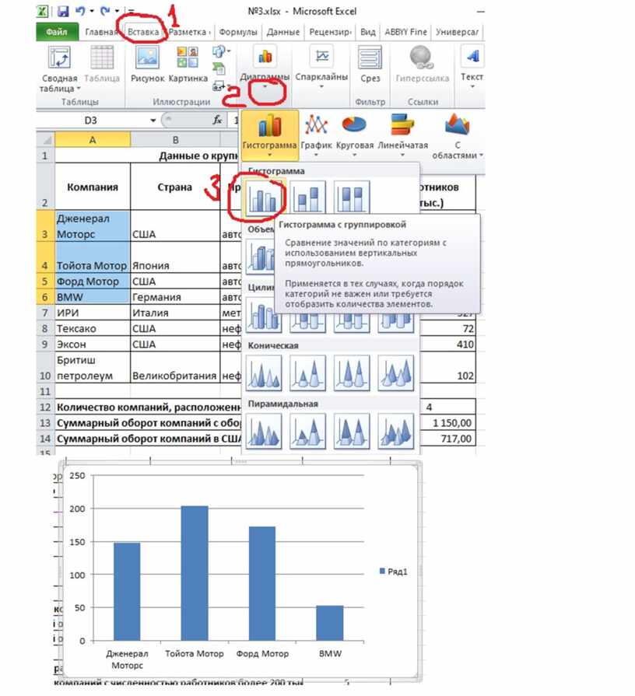Screen dimensions: 635x696
Task: Select row 7 header
Action: 45,313
